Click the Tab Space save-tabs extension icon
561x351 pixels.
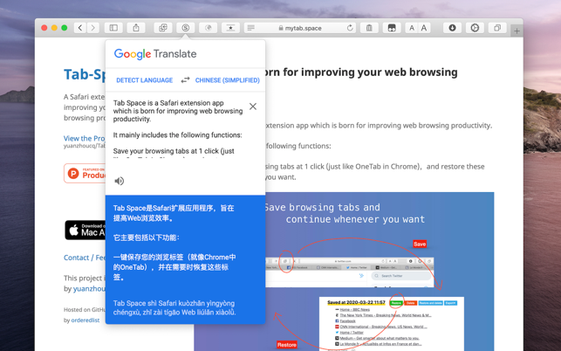[x=163, y=28]
